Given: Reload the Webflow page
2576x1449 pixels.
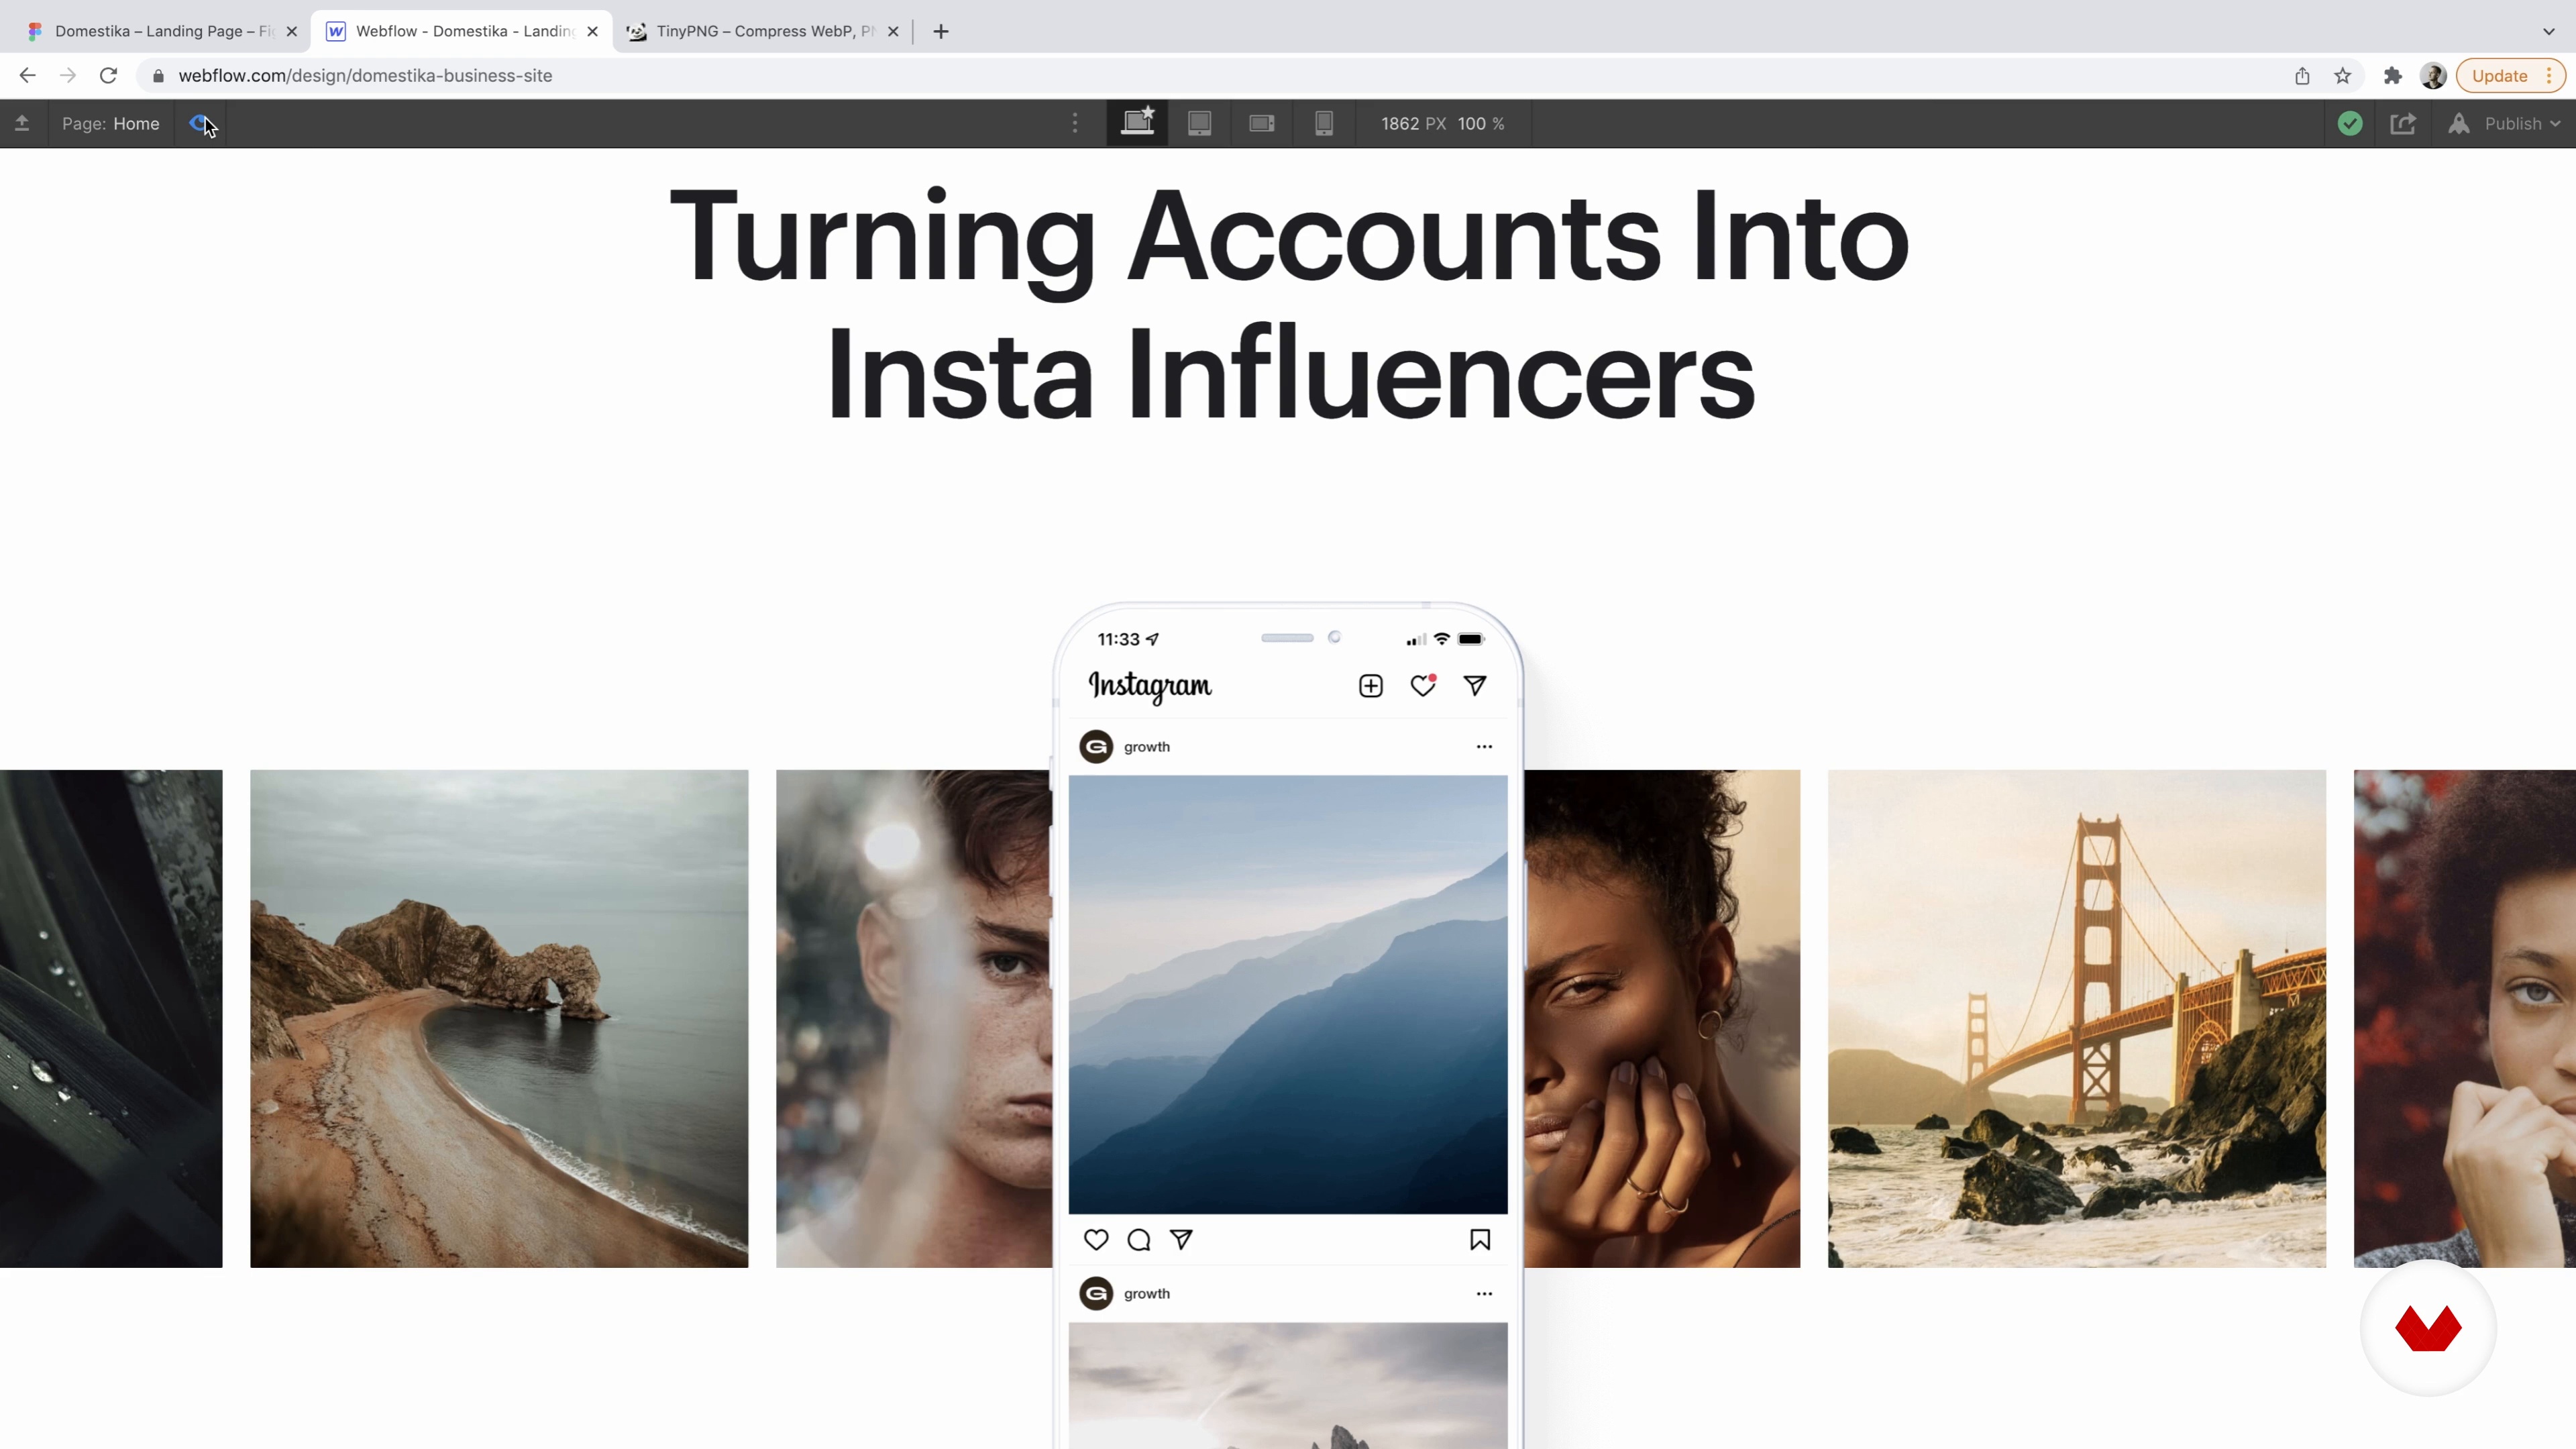Looking at the screenshot, I should click(x=108, y=76).
